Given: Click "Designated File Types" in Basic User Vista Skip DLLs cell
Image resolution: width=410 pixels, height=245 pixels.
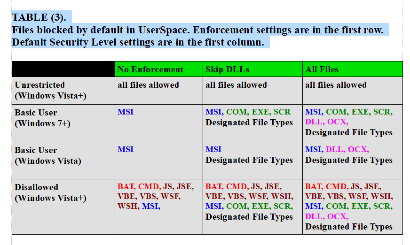Looking at the screenshot, I should [249, 160].
